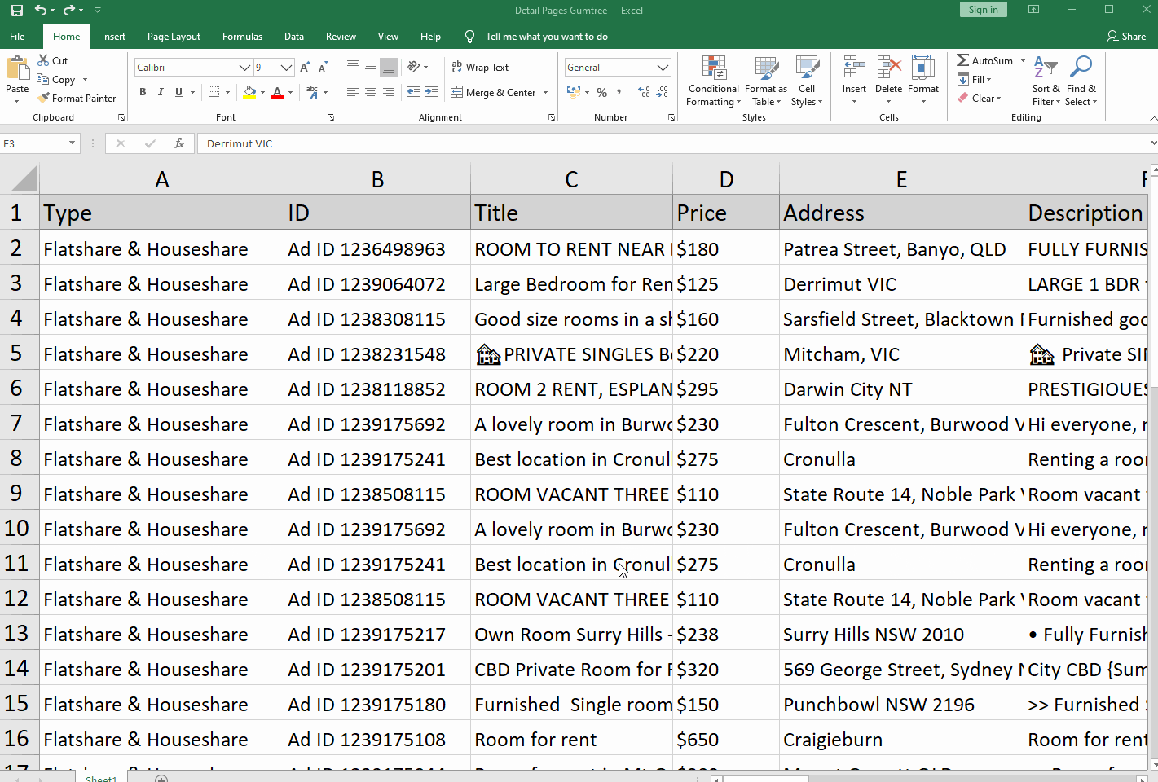
Task: Open the Page Layout ribbon tab
Action: click(174, 36)
